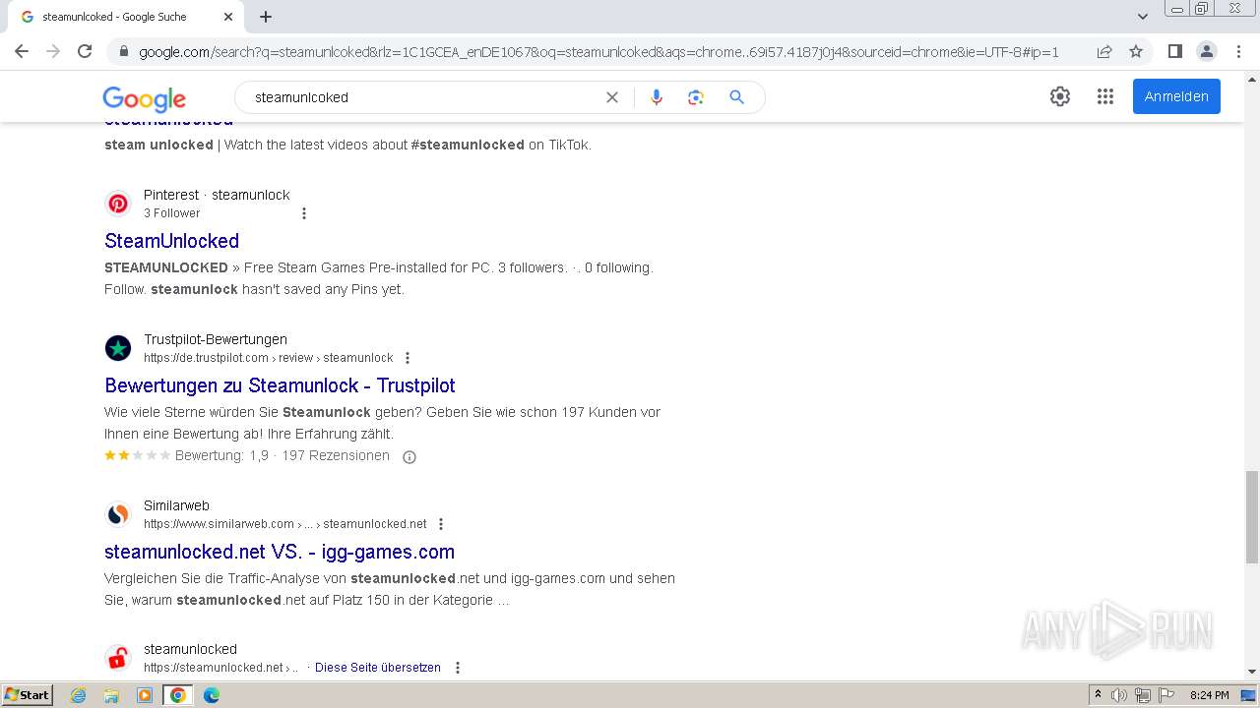Screen dimensions: 1260x708
Task: Show hidden system tray icons arrow
Action: [x=1099, y=695]
